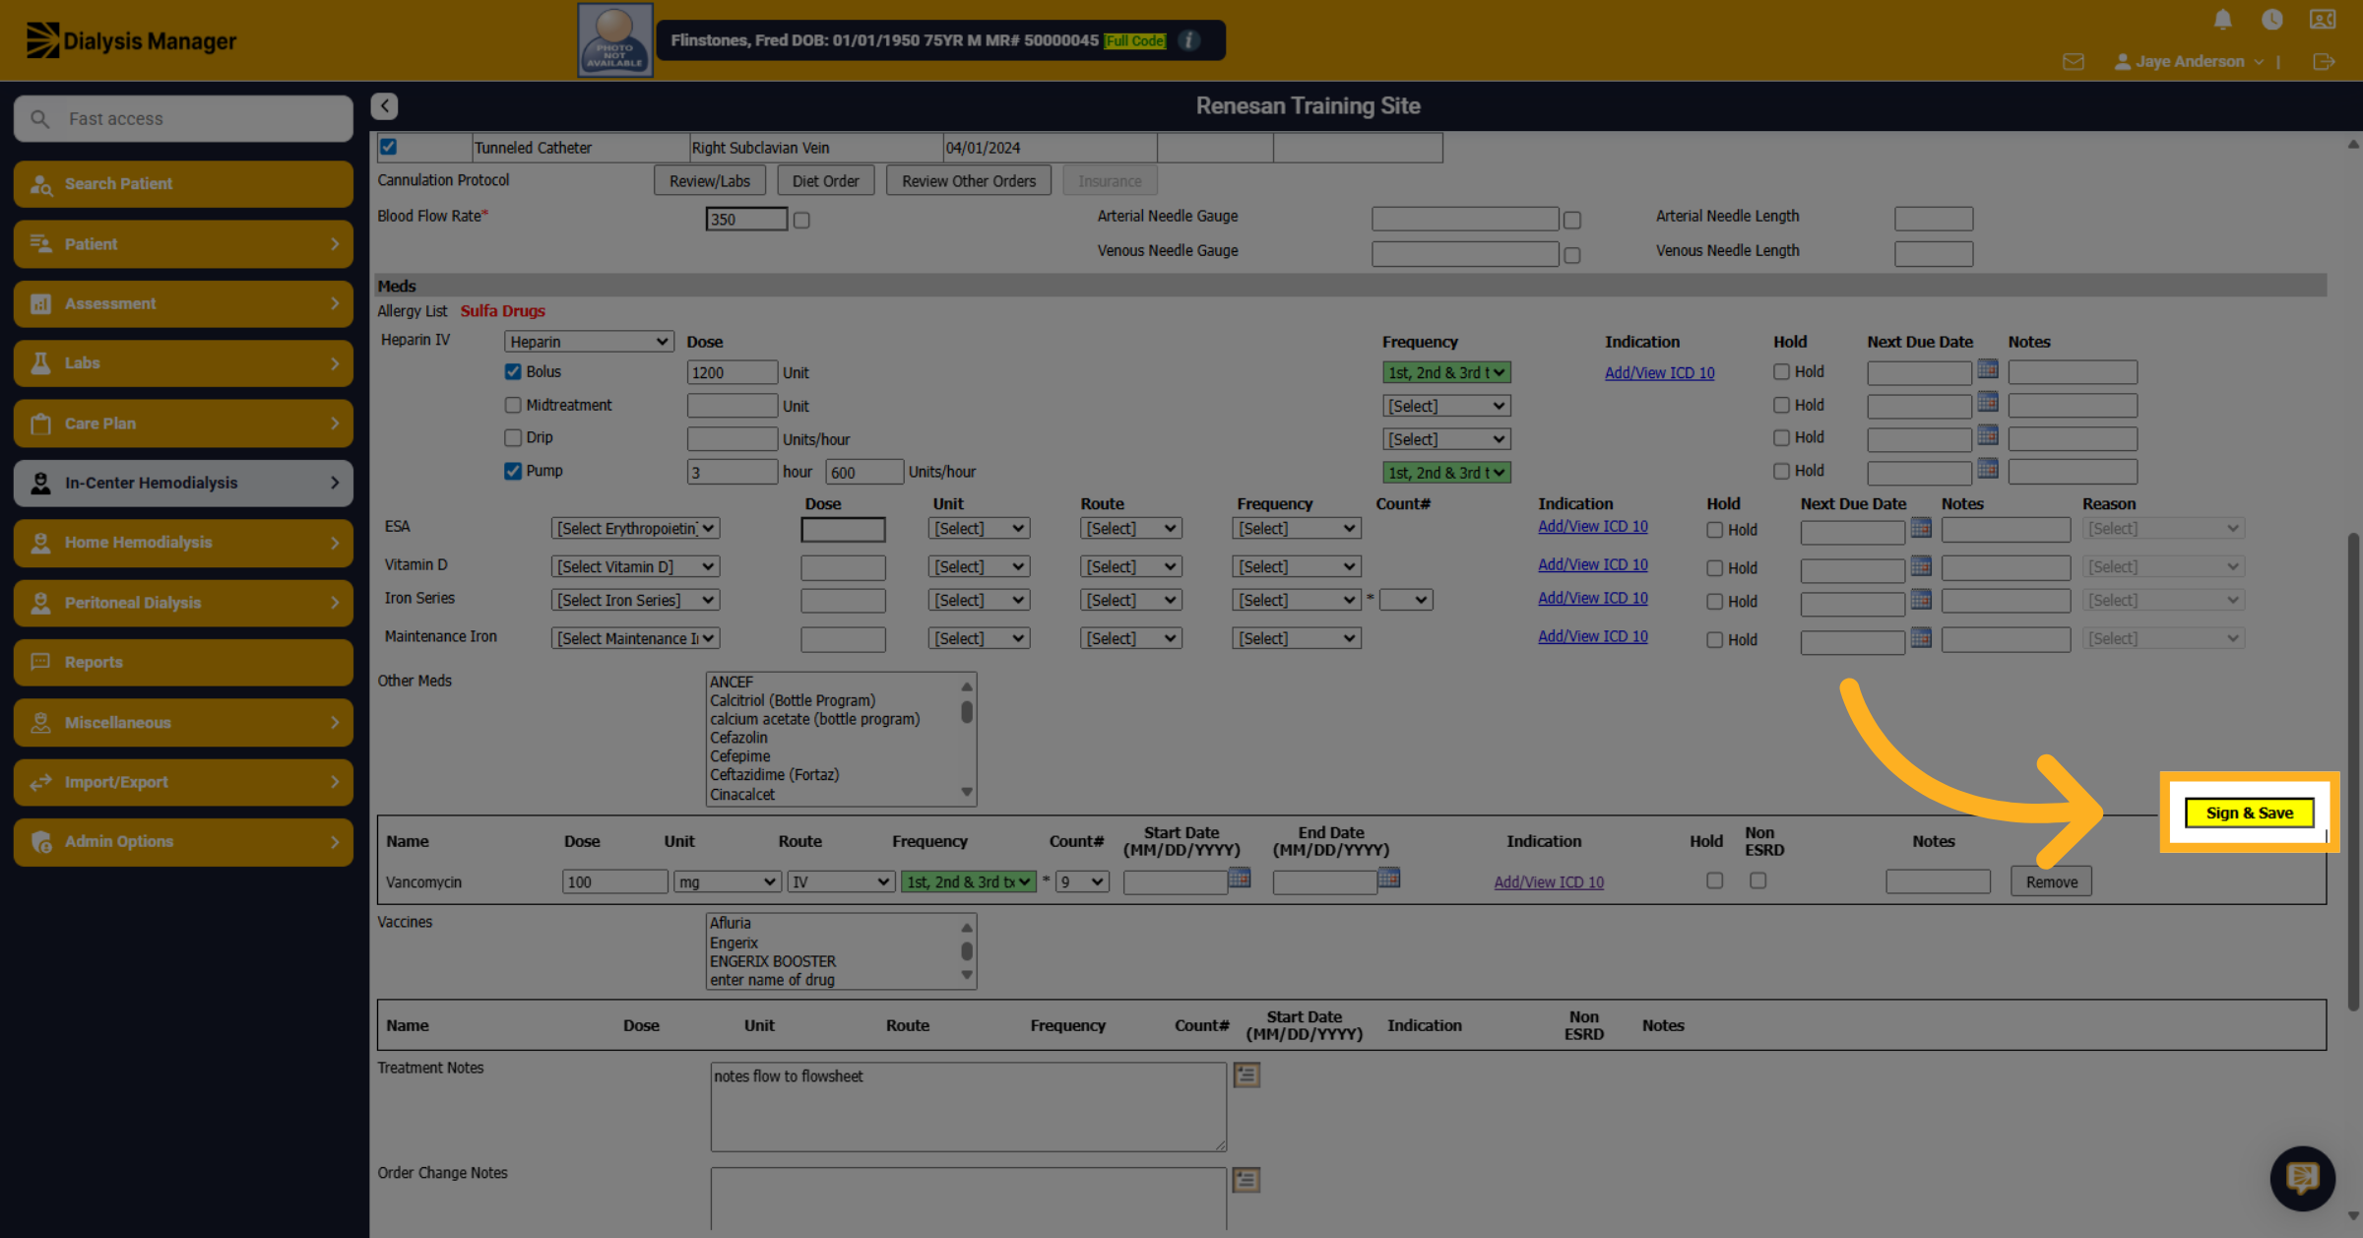Image resolution: width=2363 pixels, height=1238 pixels.
Task: Focus the Fast access search field
Action: click(x=183, y=118)
